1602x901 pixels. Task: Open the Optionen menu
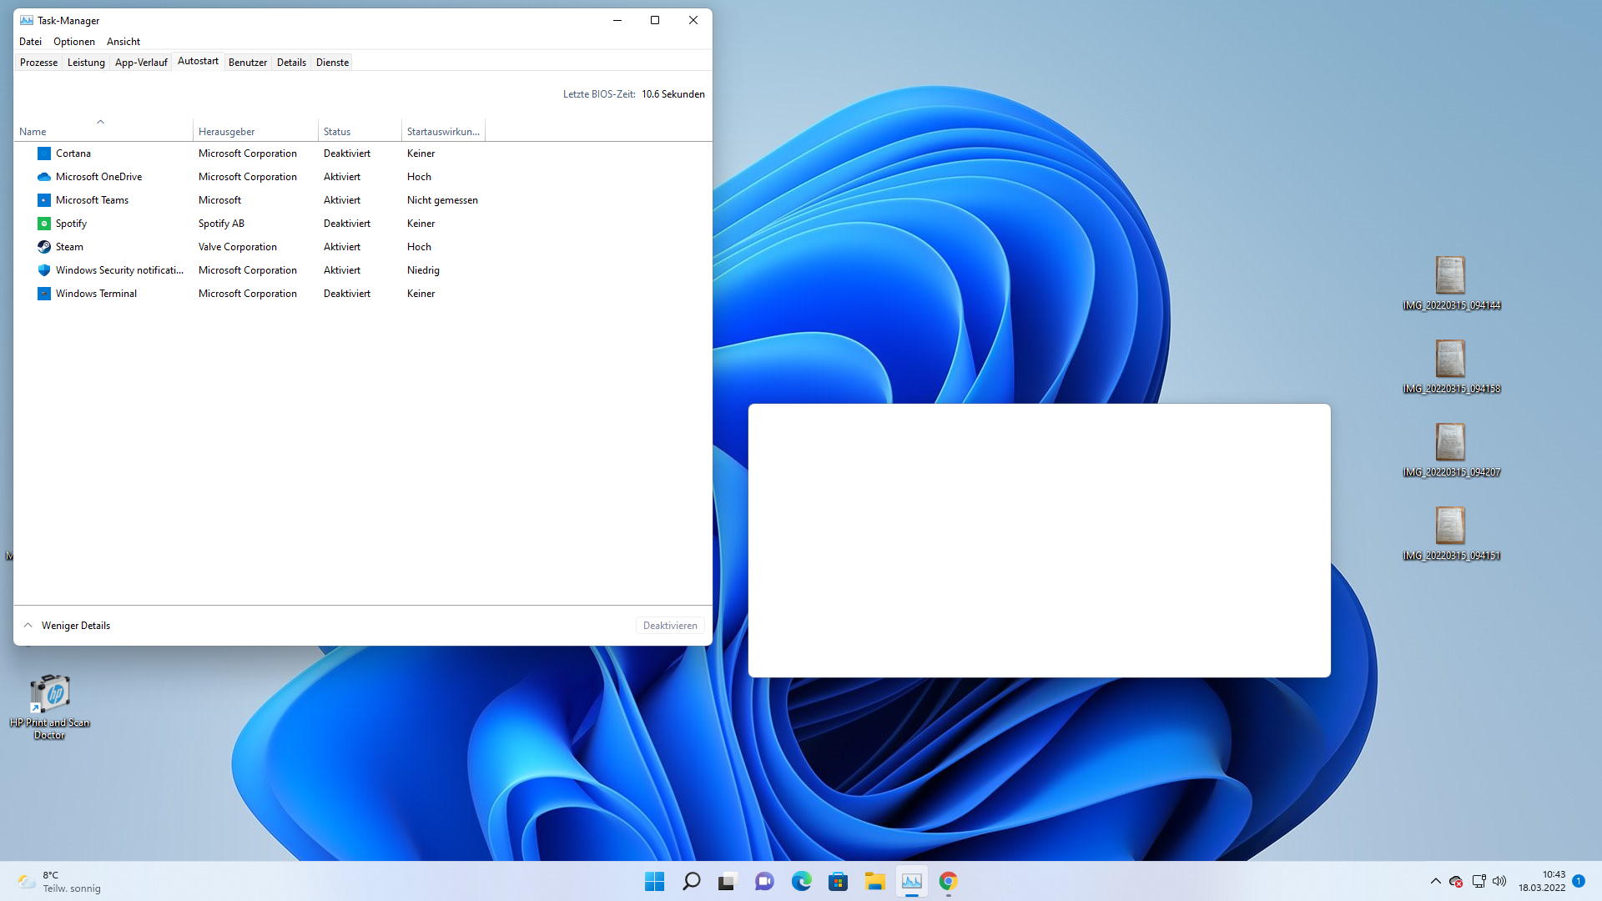73,42
